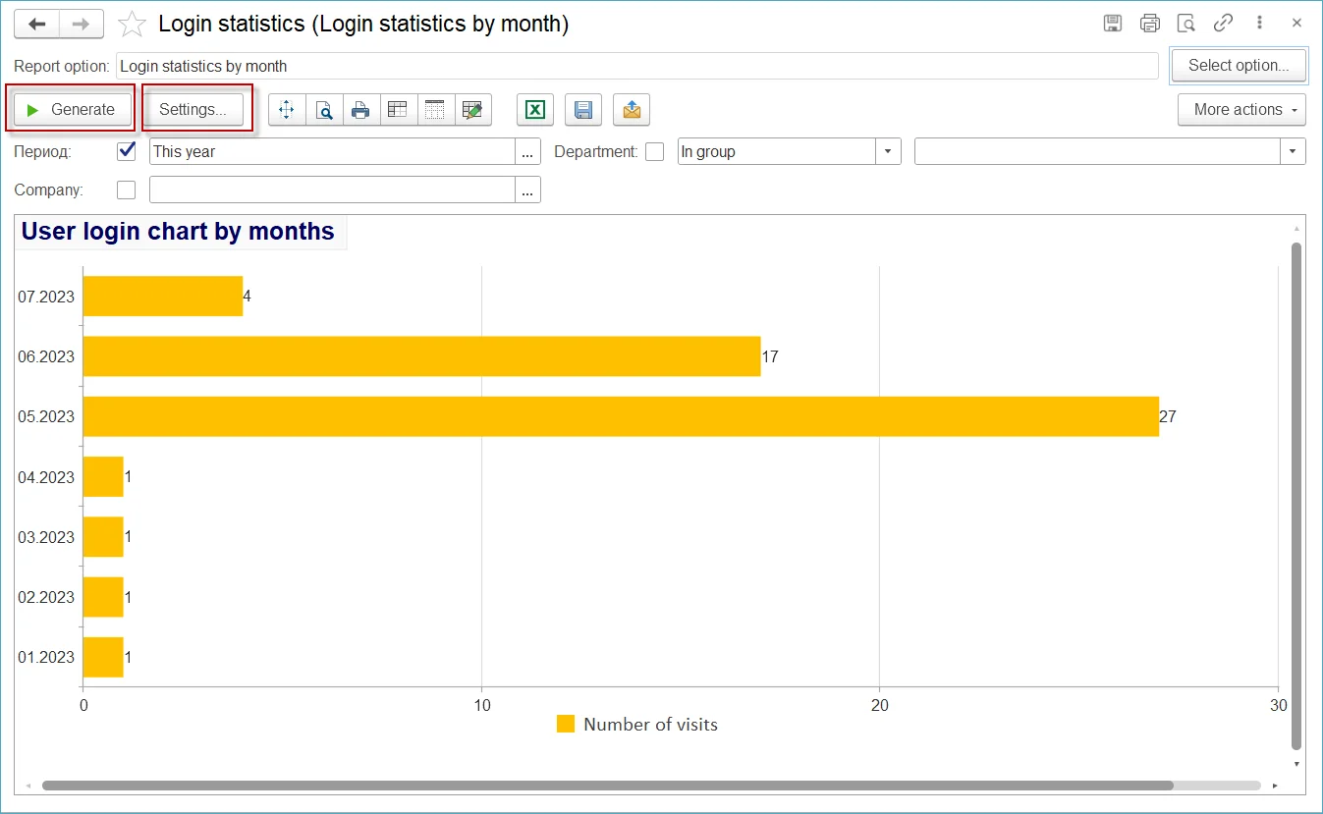Open report Settings
The width and height of the screenshot is (1323, 814).
(193, 110)
